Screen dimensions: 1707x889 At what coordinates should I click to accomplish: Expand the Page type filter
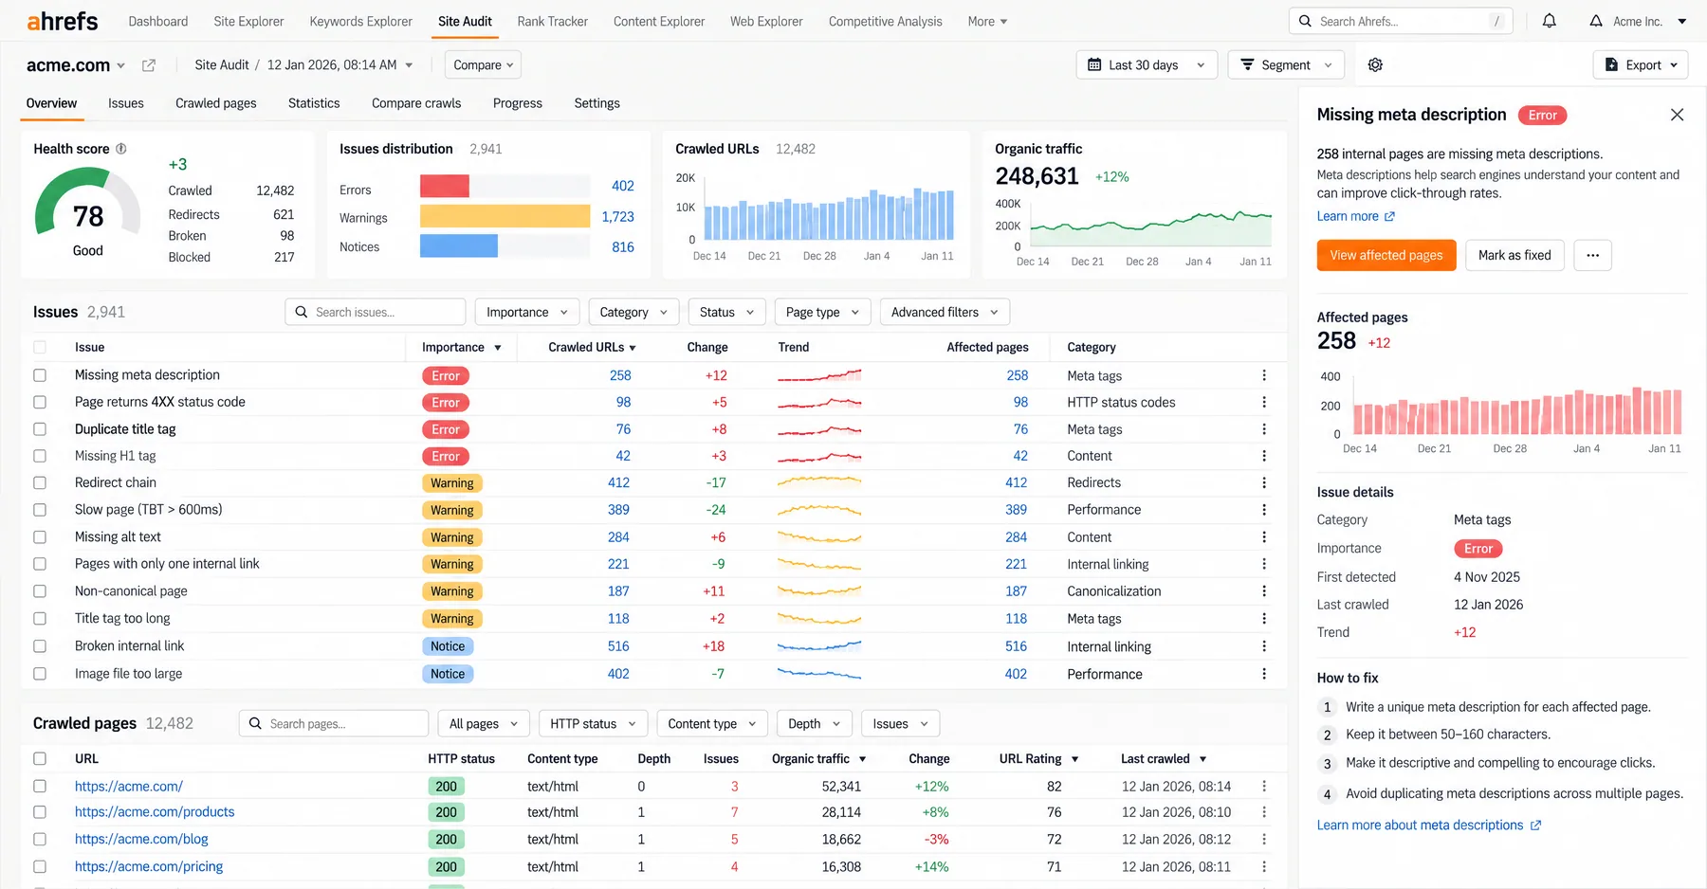pyautogui.click(x=822, y=312)
